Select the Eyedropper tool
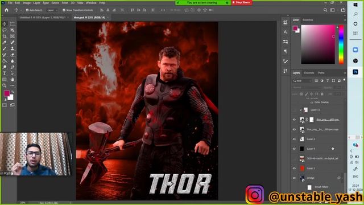Viewport: 364px width, 205px height. [x=5, y=43]
